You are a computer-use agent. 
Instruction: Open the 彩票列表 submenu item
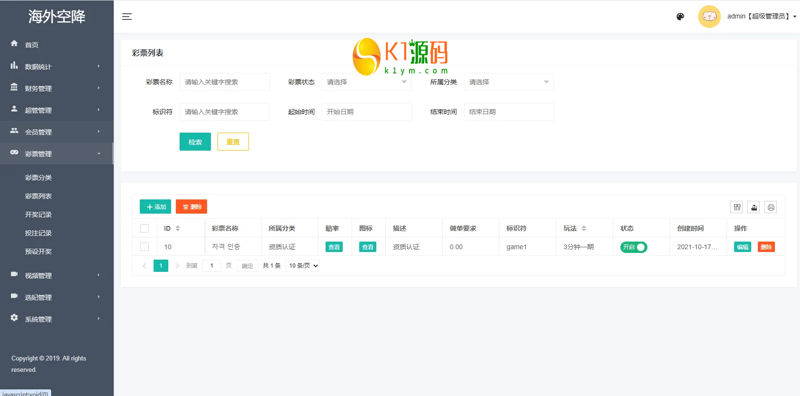[x=38, y=196]
